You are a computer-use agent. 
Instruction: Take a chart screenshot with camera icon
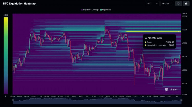(x=186, y=4)
